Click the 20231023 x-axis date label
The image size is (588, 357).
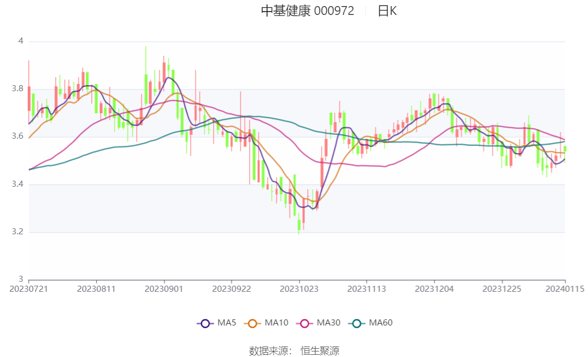pyautogui.click(x=299, y=289)
